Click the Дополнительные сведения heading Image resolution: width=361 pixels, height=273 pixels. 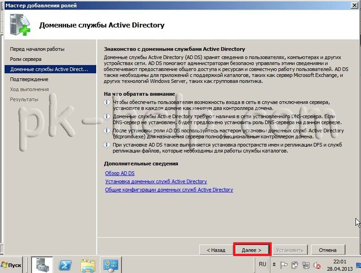coord(141,164)
